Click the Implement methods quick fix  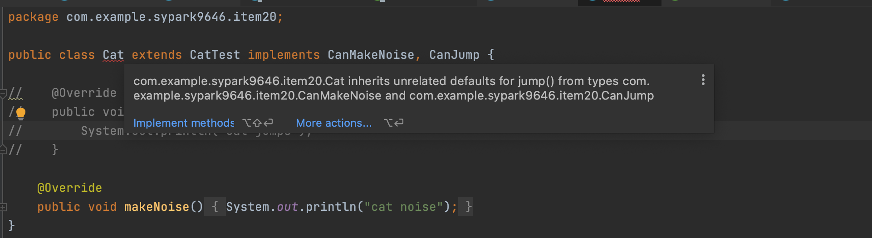point(184,123)
